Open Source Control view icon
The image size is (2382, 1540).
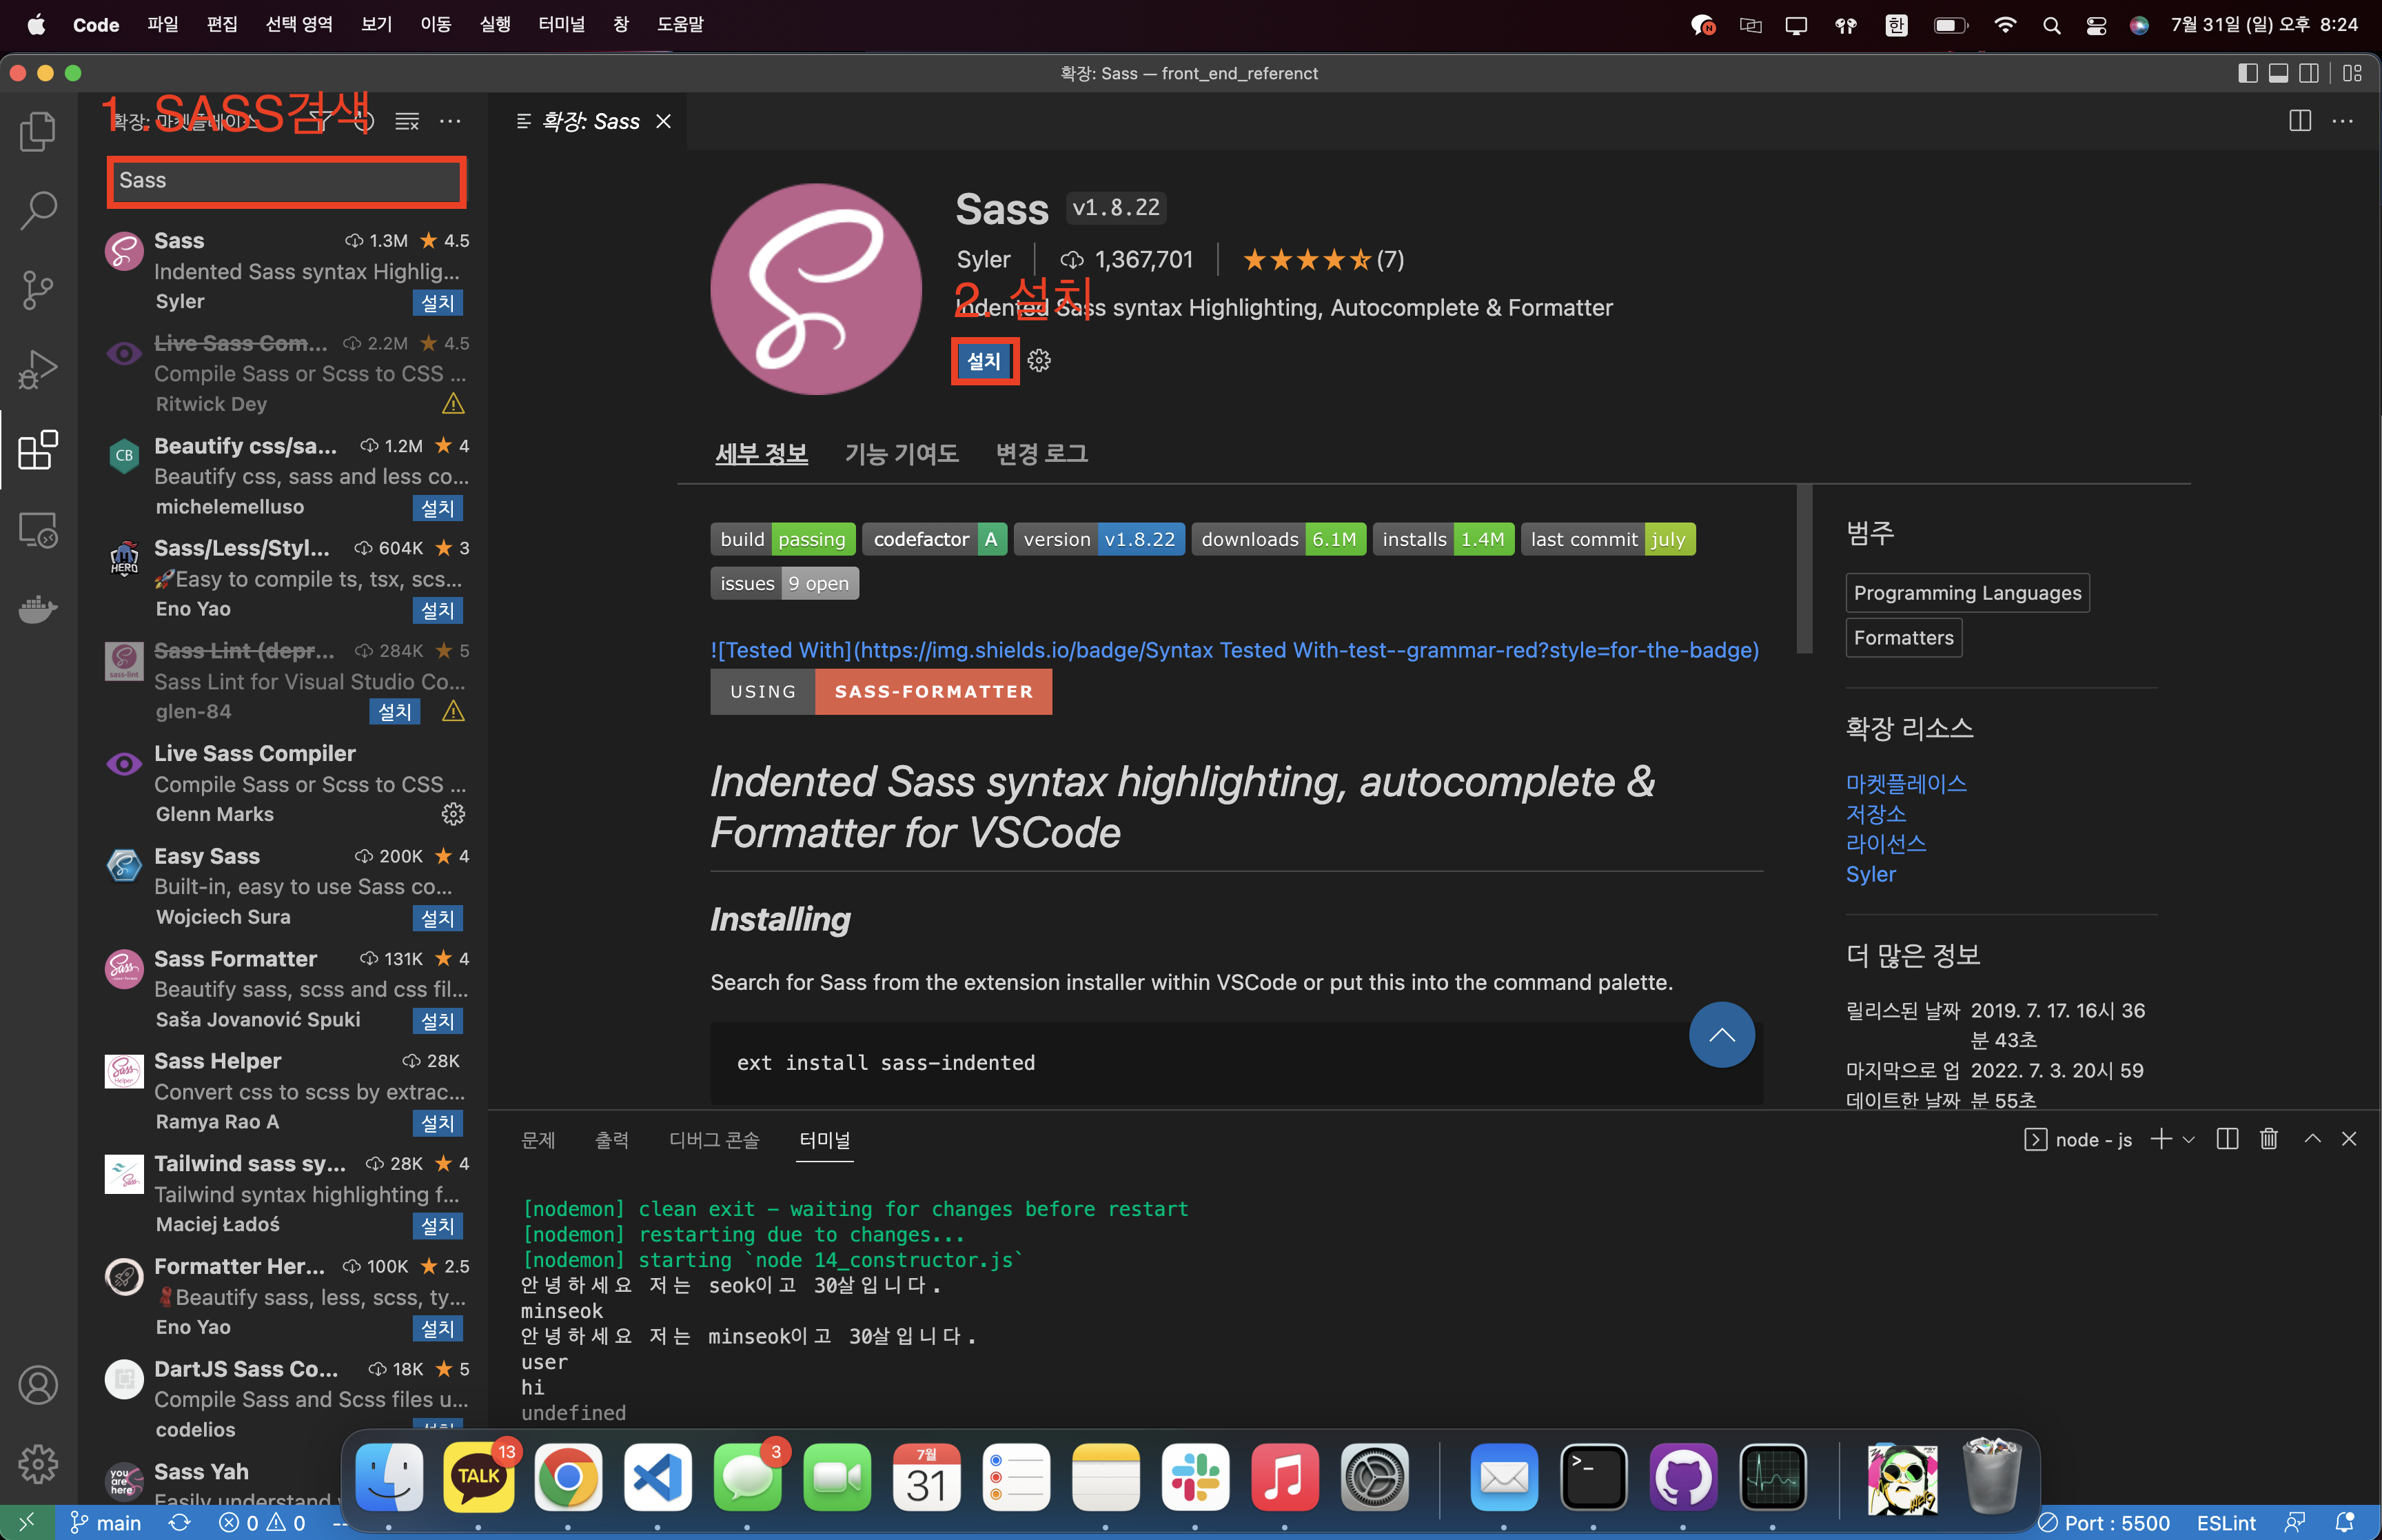coord(38,290)
